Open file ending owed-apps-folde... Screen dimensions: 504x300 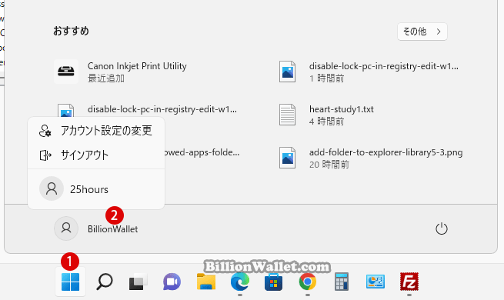[x=202, y=152]
